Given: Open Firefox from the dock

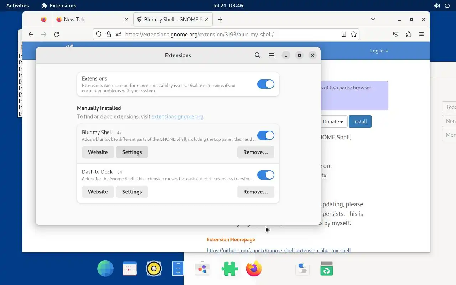Looking at the screenshot, I should 254,269.
